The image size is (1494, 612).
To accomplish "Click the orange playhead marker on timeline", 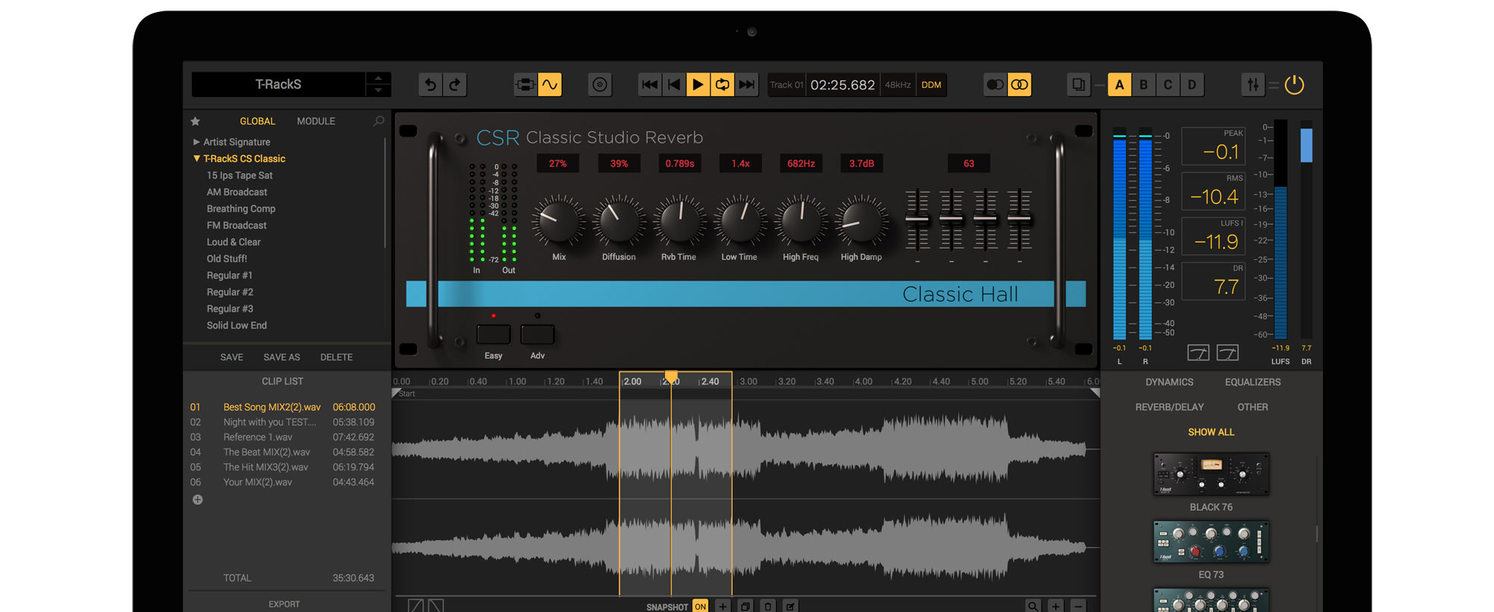I will pyautogui.click(x=671, y=376).
